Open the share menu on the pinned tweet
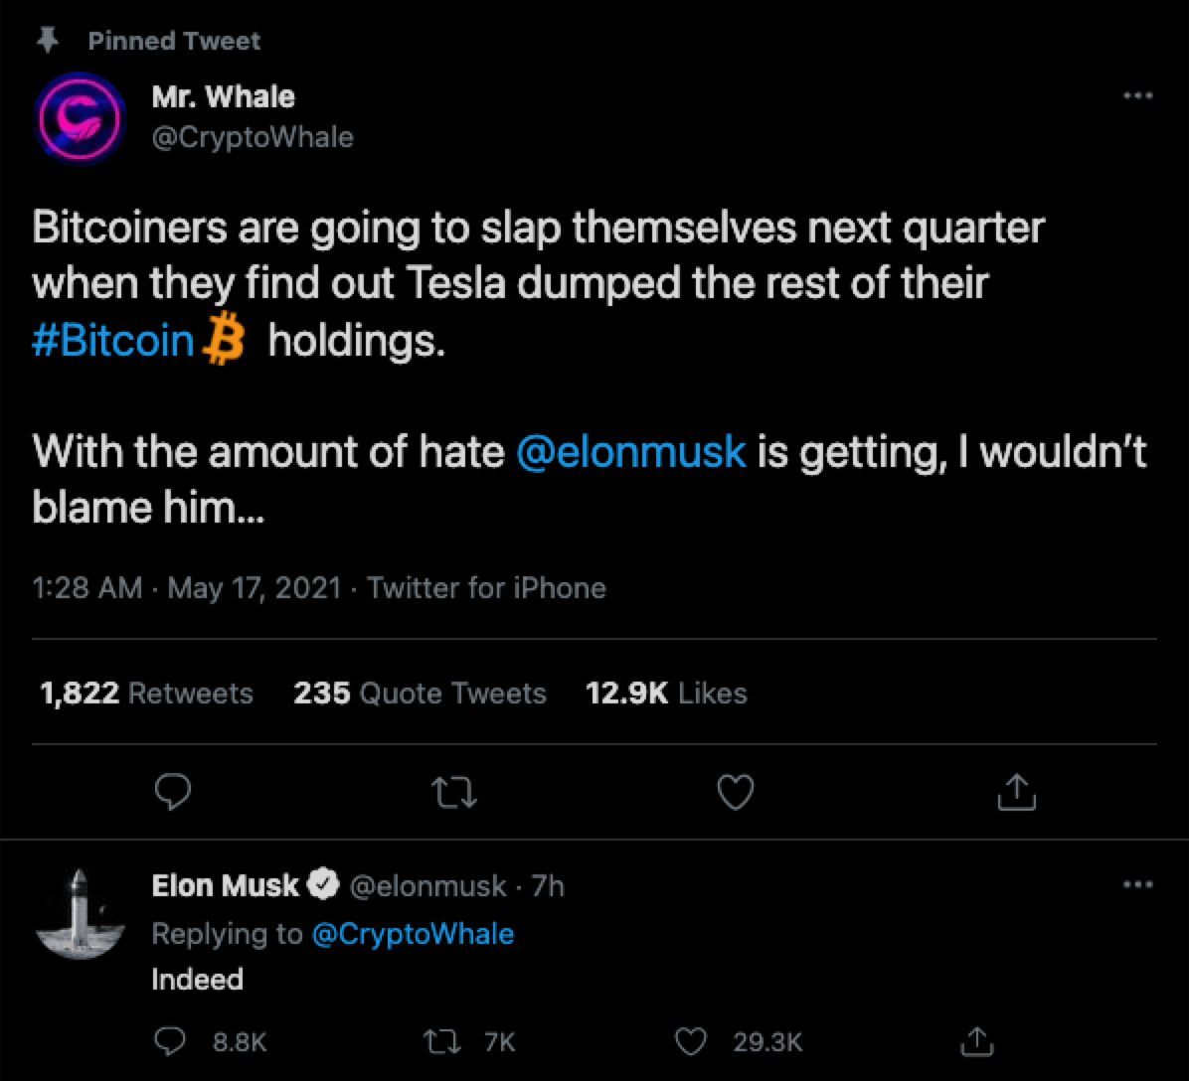This screenshot has width=1189, height=1081. point(1015,792)
